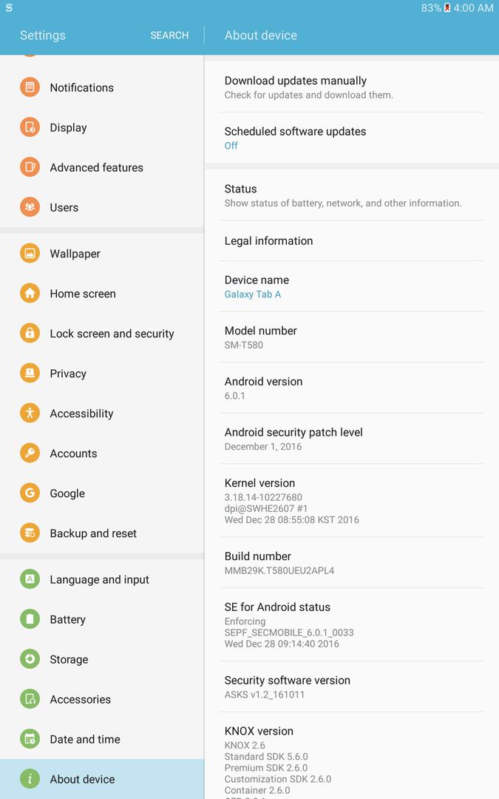Open Display settings icon
The height and width of the screenshot is (799, 499).
30,127
